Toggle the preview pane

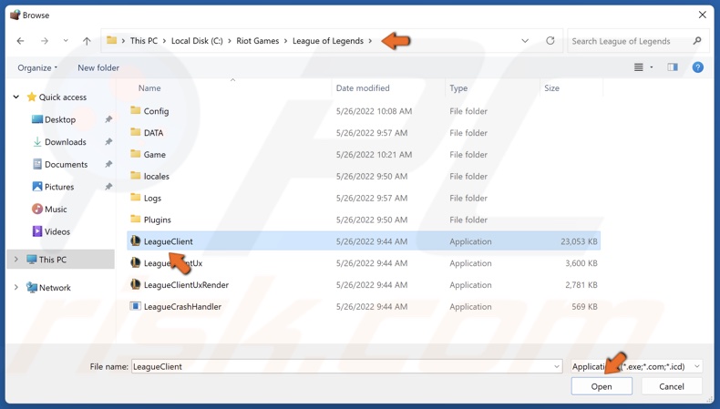tap(673, 67)
